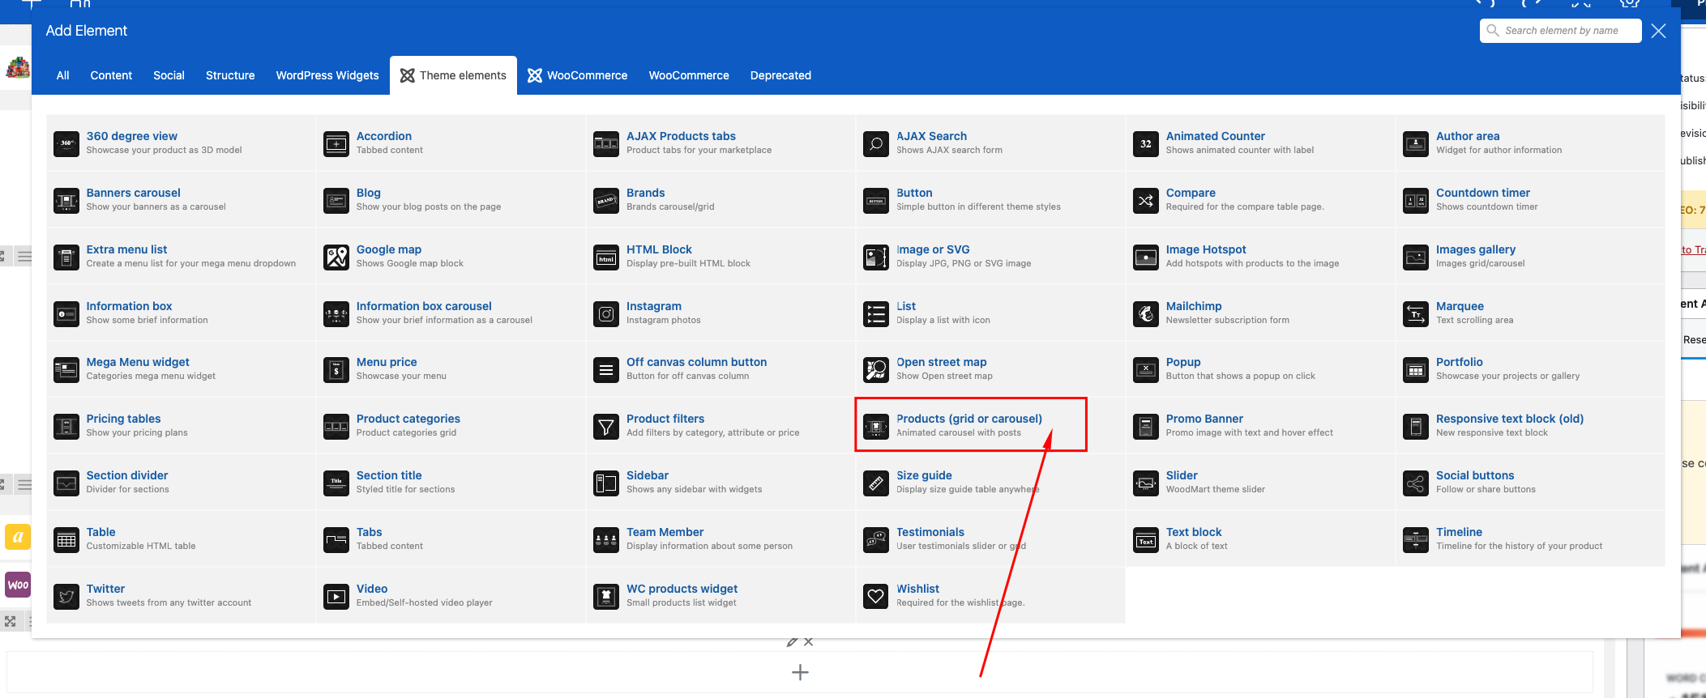Image resolution: width=1706 pixels, height=698 pixels.
Task: Insert the Mega Menu widget element
Action: pyautogui.click(x=181, y=368)
